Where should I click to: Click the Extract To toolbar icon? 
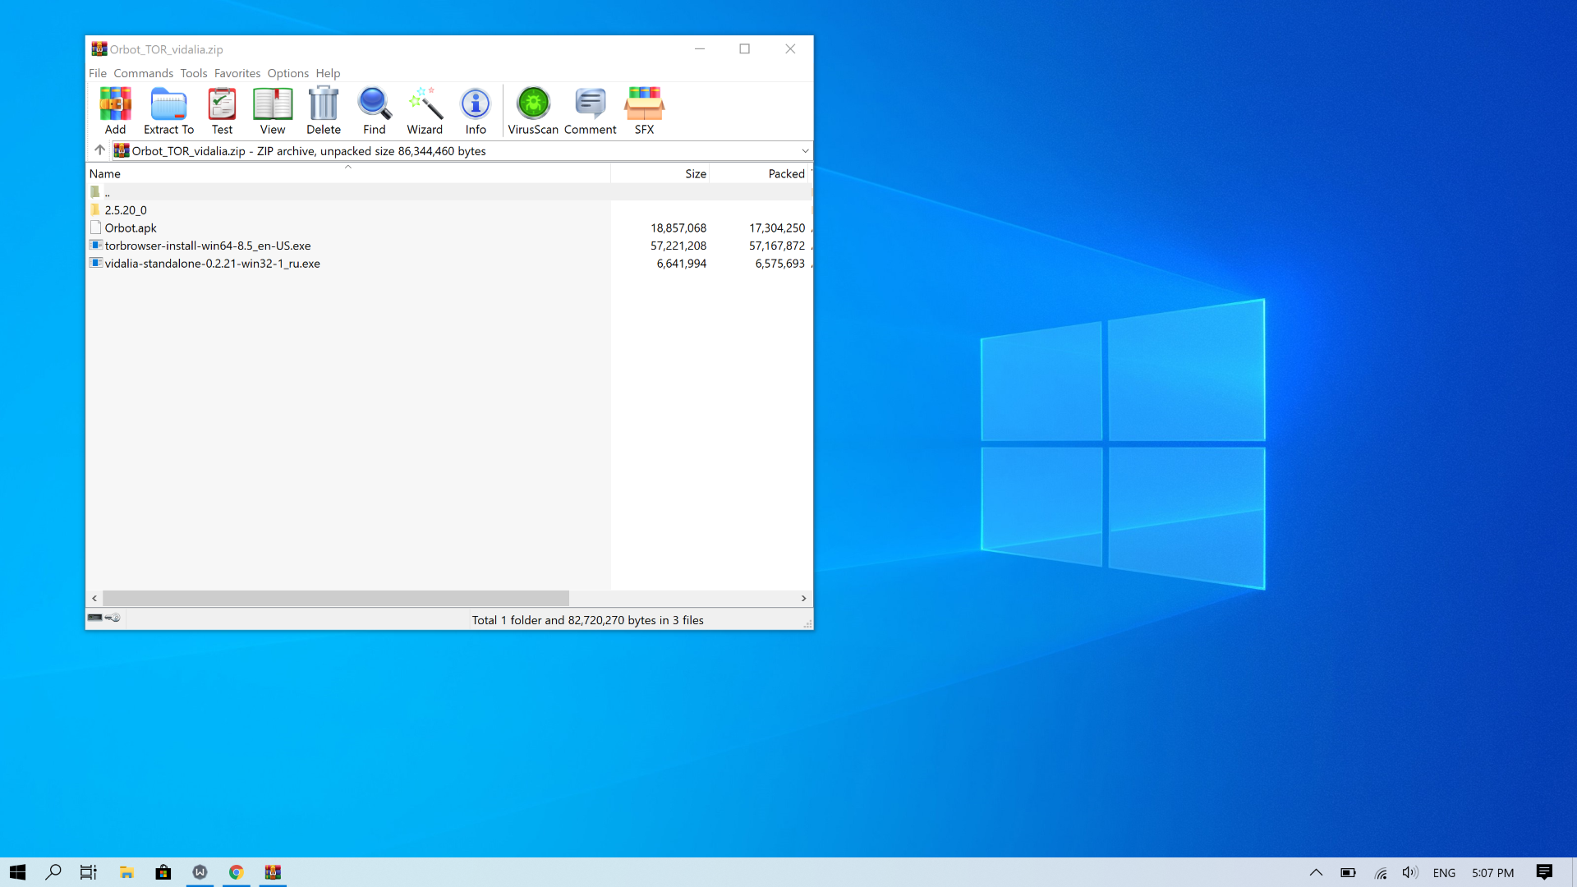(168, 110)
